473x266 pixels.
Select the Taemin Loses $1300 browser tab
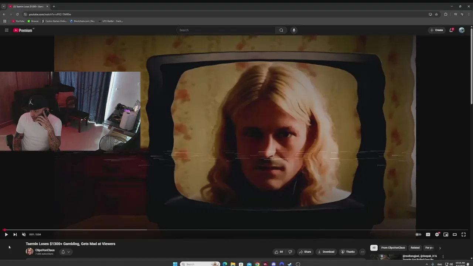click(x=29, y=6)
